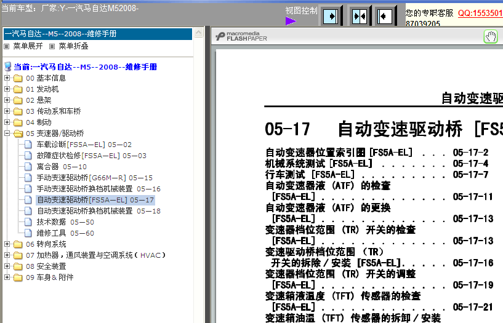Click 自动变速器液 (ATF) 的更换 contents line

point(328,208)
